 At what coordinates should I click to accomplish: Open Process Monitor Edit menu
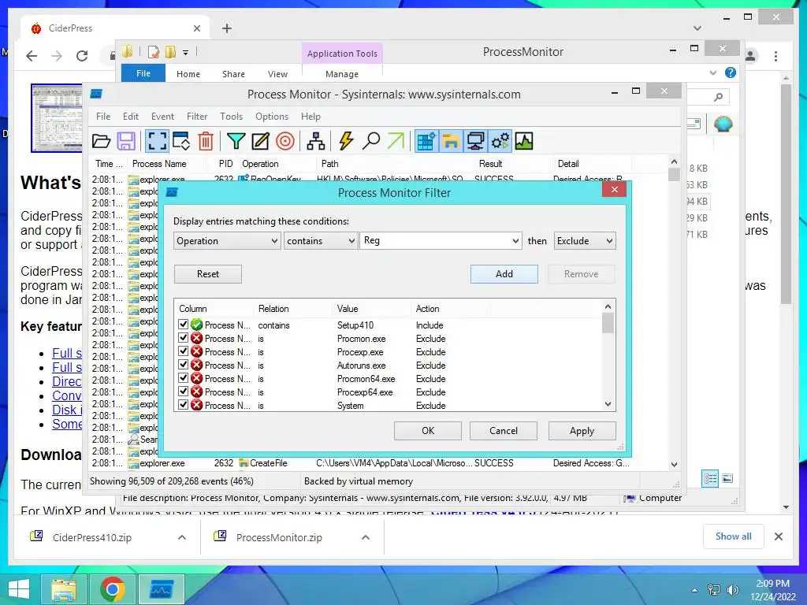(131, 117)
